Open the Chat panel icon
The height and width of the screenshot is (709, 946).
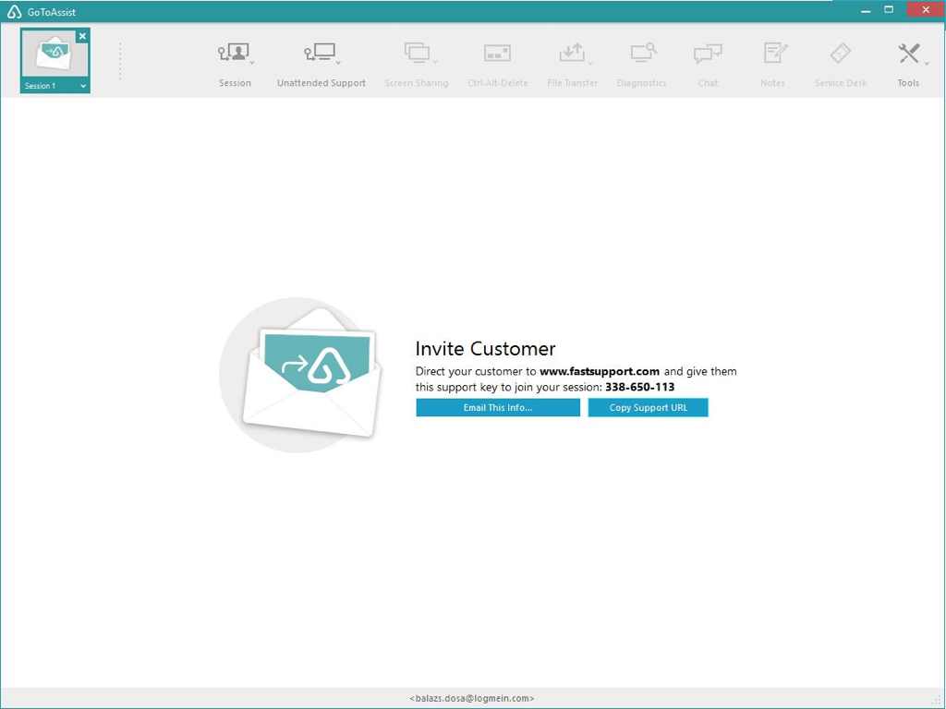coord(708,53)
